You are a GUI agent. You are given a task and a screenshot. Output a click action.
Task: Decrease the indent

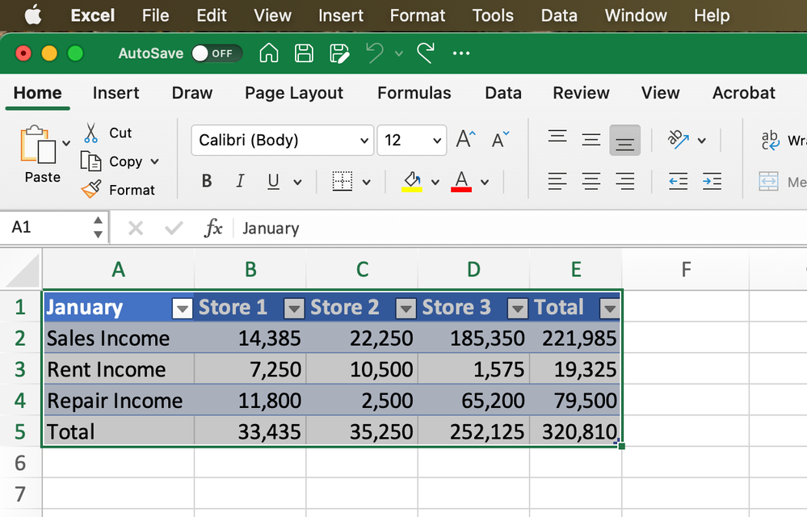point(678,181)
